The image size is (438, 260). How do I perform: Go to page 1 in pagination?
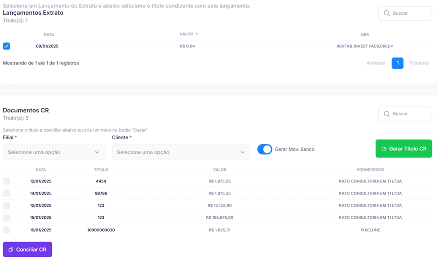397,63
